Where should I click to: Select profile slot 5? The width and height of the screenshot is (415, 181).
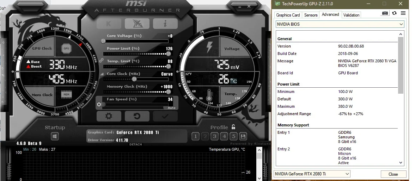click(233, 136)
